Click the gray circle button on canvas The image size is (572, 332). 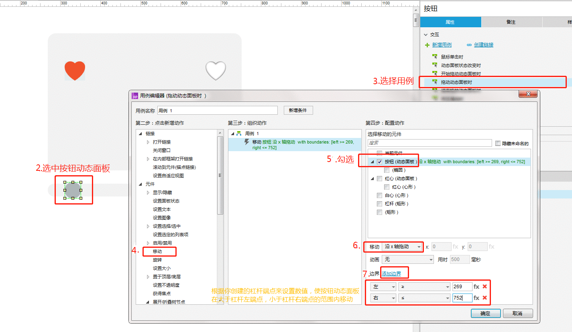(73, 190)
